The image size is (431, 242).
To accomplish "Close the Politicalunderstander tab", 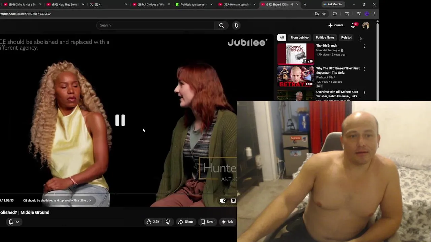I will pyautogui.click(x=212, y=4).
